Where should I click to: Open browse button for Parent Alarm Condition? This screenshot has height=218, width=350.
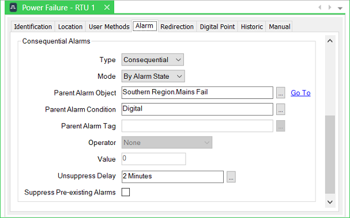point(281,109)
